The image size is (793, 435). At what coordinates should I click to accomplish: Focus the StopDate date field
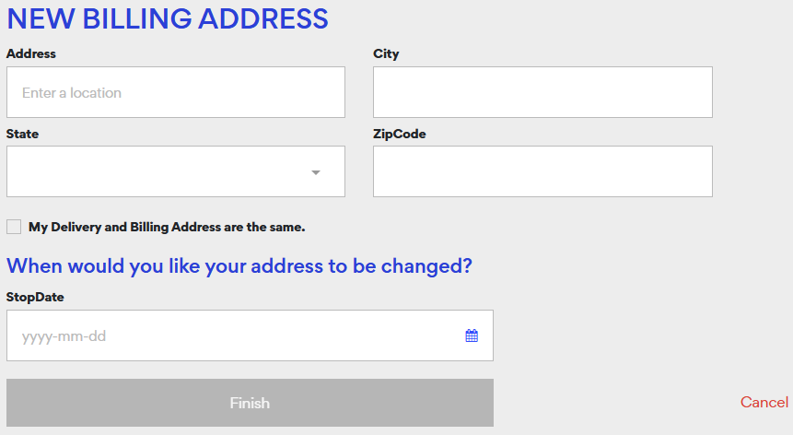(x=250, y=335)
